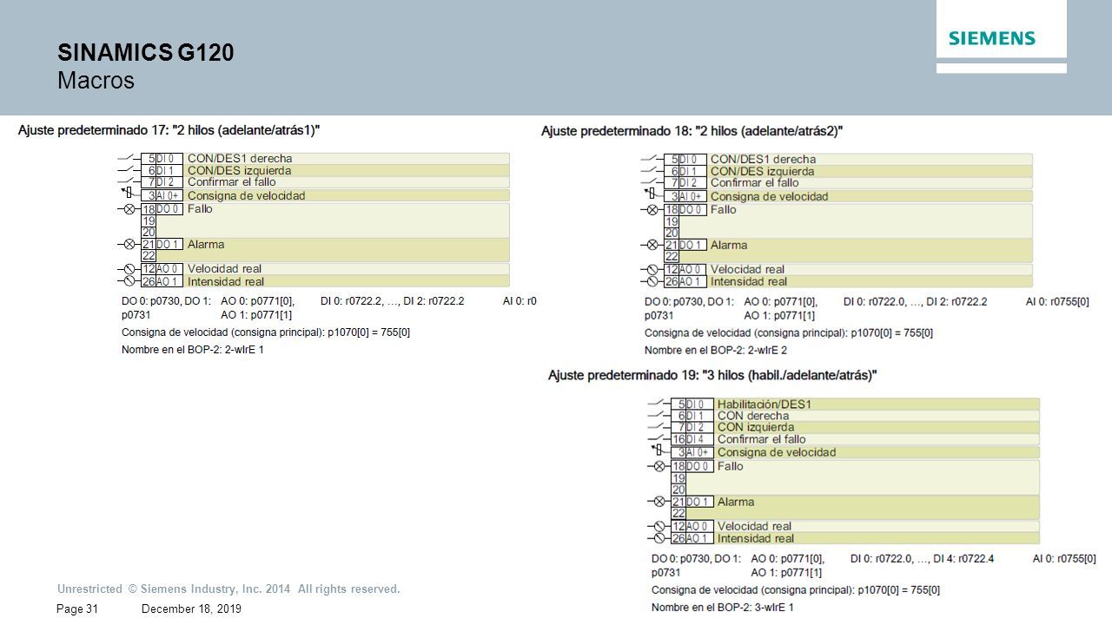
Task: Click the "Fallo" output row in macro 18
Action: 848,221
